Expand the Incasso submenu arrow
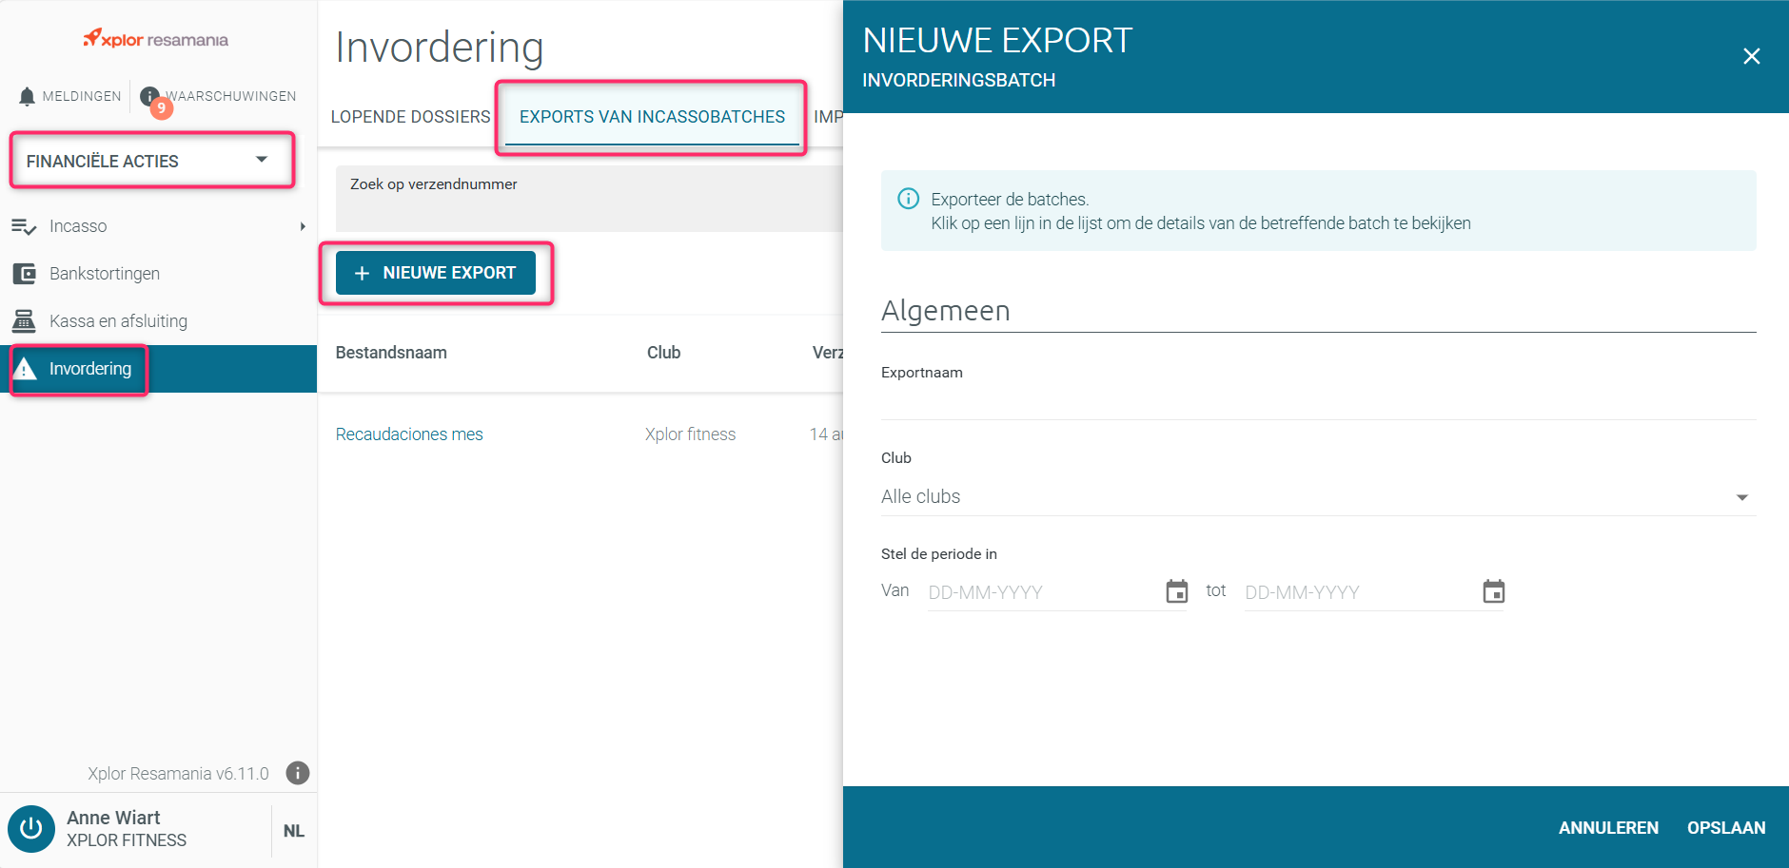The image size is (1789, 868). tap(303, 226)
